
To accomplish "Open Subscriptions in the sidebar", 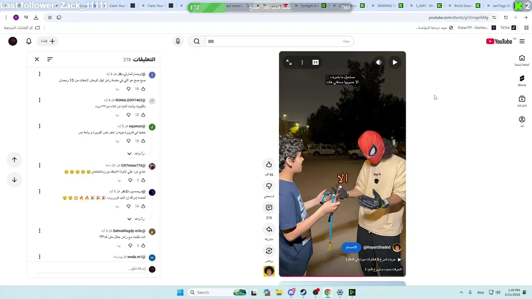I will (522, 101).
